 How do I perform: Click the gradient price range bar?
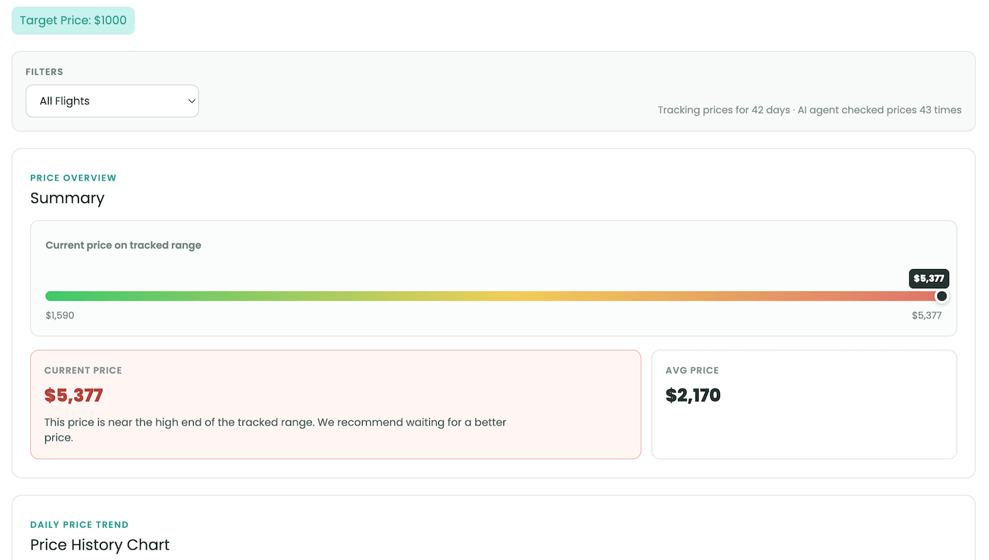tap(494, 296)
